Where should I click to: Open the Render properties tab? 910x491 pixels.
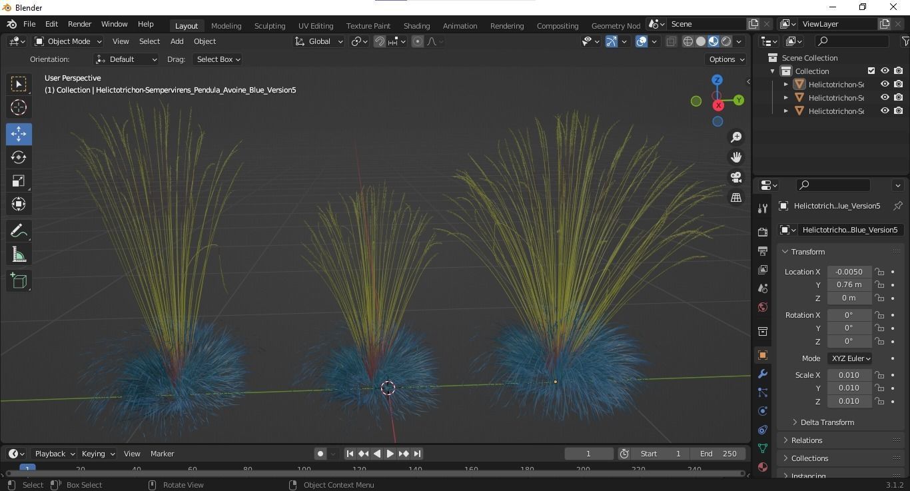[x=763, y=232]
